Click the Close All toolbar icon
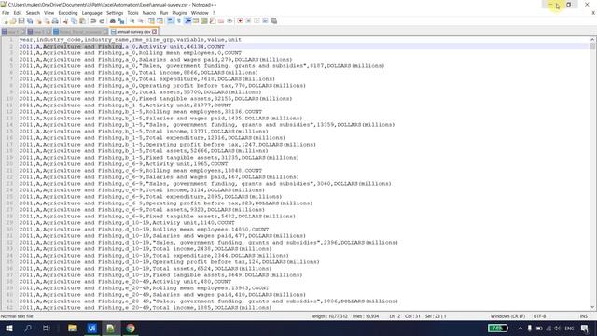 pyautogui.click(x=47, y=21)
